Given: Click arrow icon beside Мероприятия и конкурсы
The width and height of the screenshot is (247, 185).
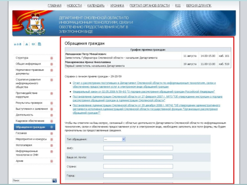Looking at the screenshot, I should point(52,139).
